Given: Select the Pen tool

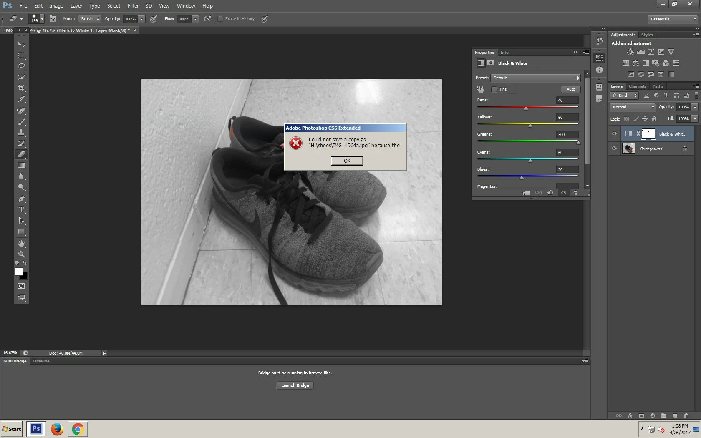Looking at the screenshot, I should point(21,199).
